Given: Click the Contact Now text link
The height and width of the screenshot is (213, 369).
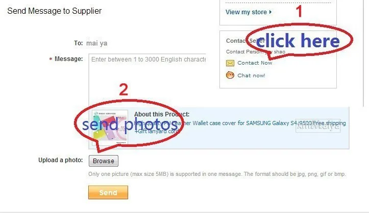Looking at the screenshot, I should tap(255, 63).
